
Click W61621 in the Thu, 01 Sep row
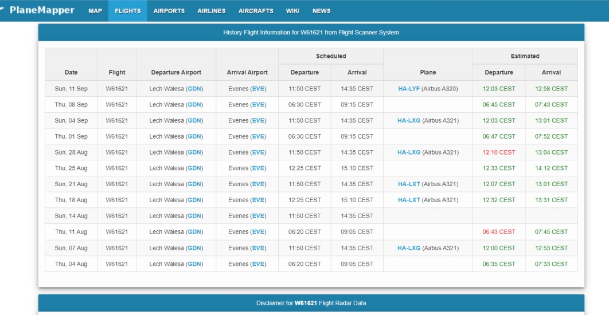tap(117, 136)
